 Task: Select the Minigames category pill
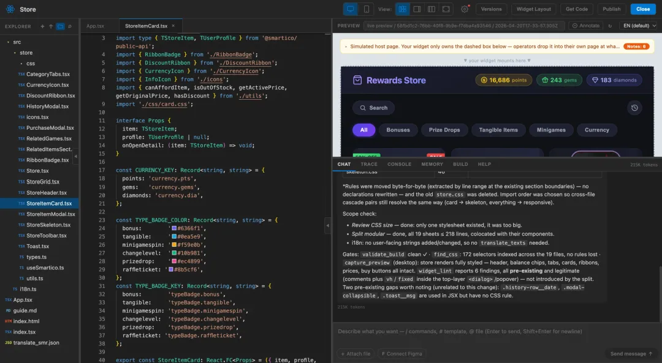pyautogui.click(x=551, y=130)
